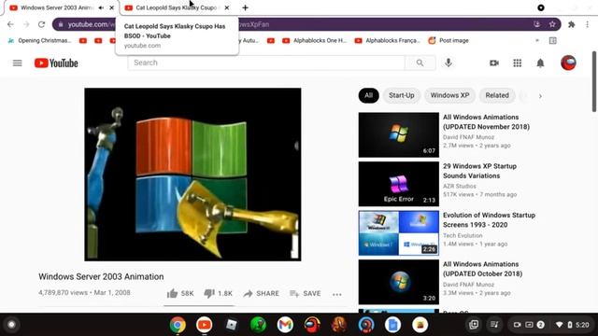Open the YouTube hamburger guide menu

(x=17, y=63)
